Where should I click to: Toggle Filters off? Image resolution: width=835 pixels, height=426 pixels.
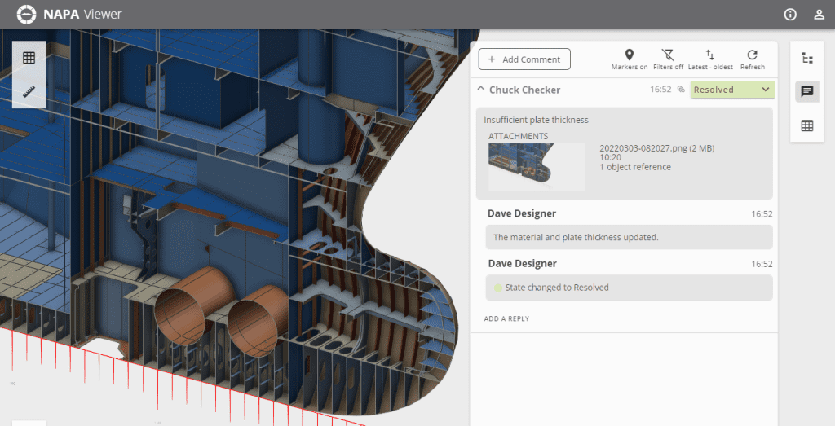point(669,59)
